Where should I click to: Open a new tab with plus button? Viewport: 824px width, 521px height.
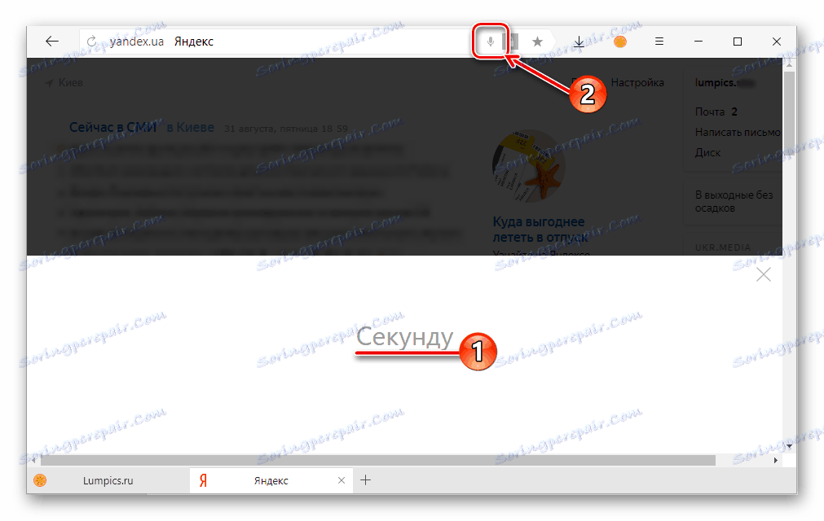(x=365, y=480)
